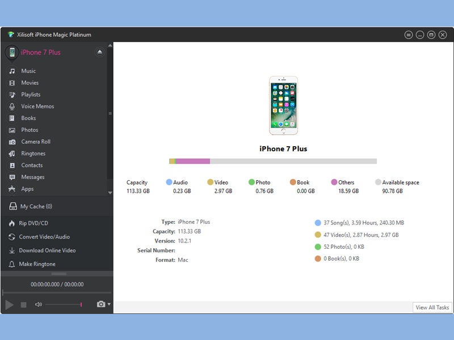Open Rip DVD/CD tool
Viewport: 454px width, 340px height.
click(33, 223)
